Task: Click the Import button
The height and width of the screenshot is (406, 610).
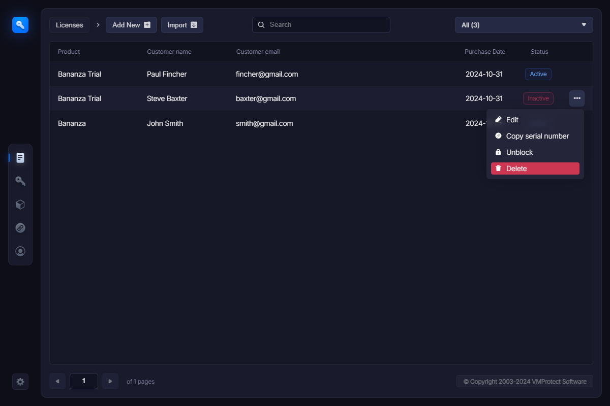Action: pos(182,25)
